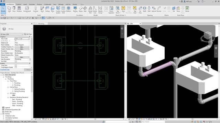Select the Area tool
220x123 pixels.
123,9
